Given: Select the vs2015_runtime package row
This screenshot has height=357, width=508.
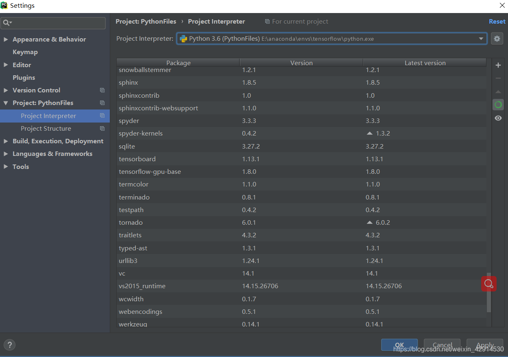Looking at the screenshot, I should point(301,286).
